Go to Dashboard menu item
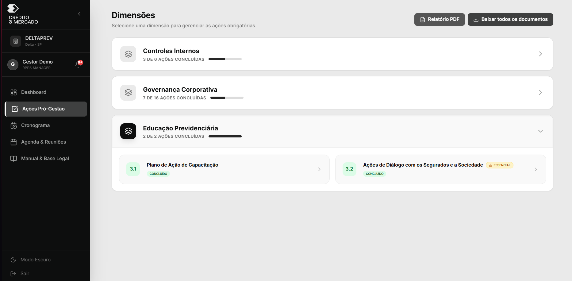 point(46,92)
